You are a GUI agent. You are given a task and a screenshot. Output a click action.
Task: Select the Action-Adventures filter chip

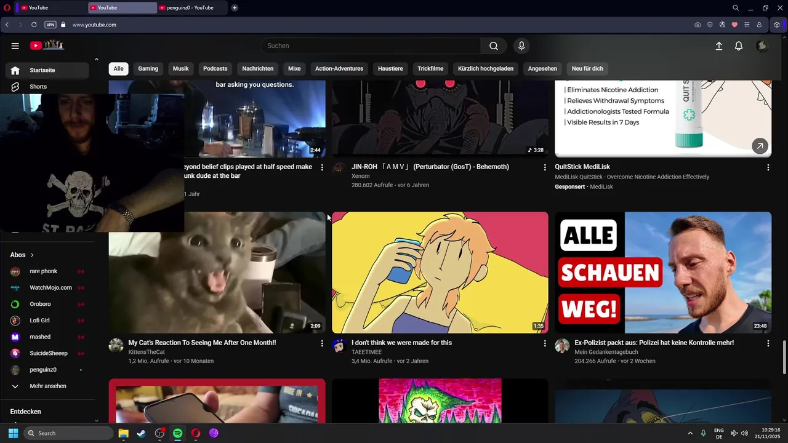pos(339,68)
